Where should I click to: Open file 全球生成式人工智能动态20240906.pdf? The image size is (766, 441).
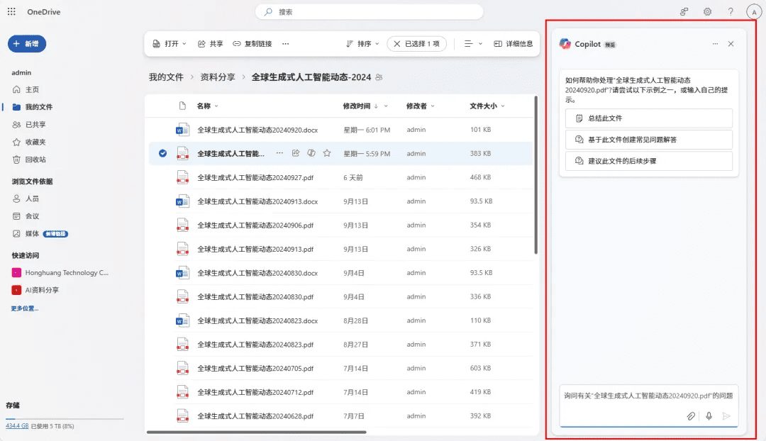click(255, 225)
